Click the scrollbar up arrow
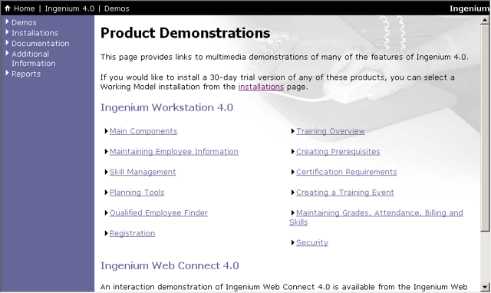Screen dimensions: 491x293 [485, 21]
